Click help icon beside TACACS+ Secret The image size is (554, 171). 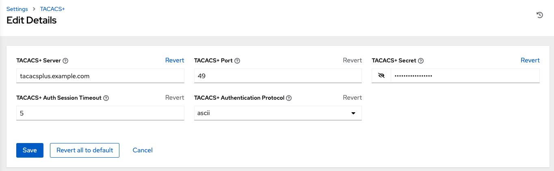pos(421,61)
